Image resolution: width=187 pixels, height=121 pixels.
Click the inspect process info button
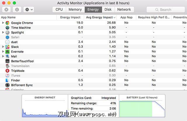tap(17, 10)
